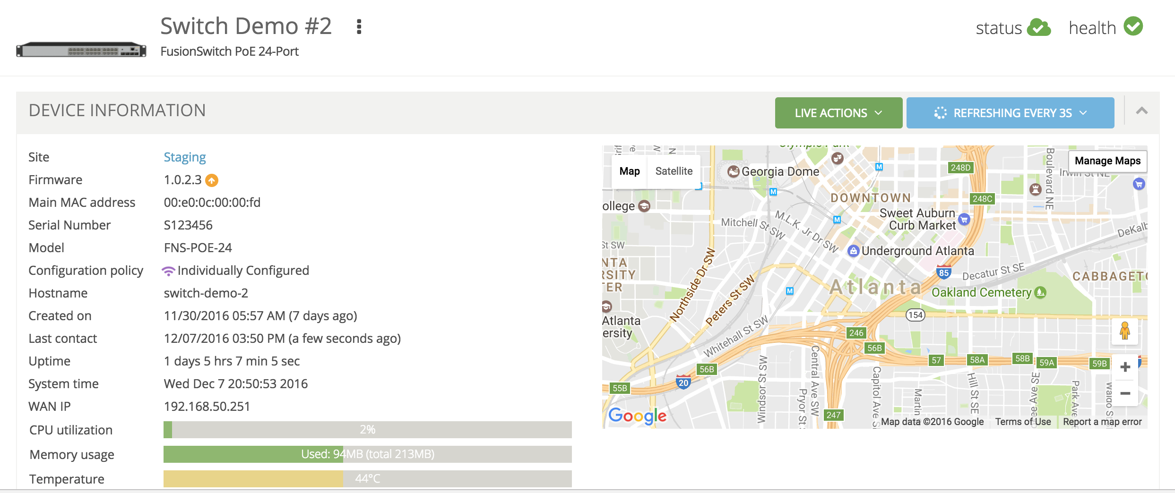Click the Interstate 85 shield on map

click(944, 272)
